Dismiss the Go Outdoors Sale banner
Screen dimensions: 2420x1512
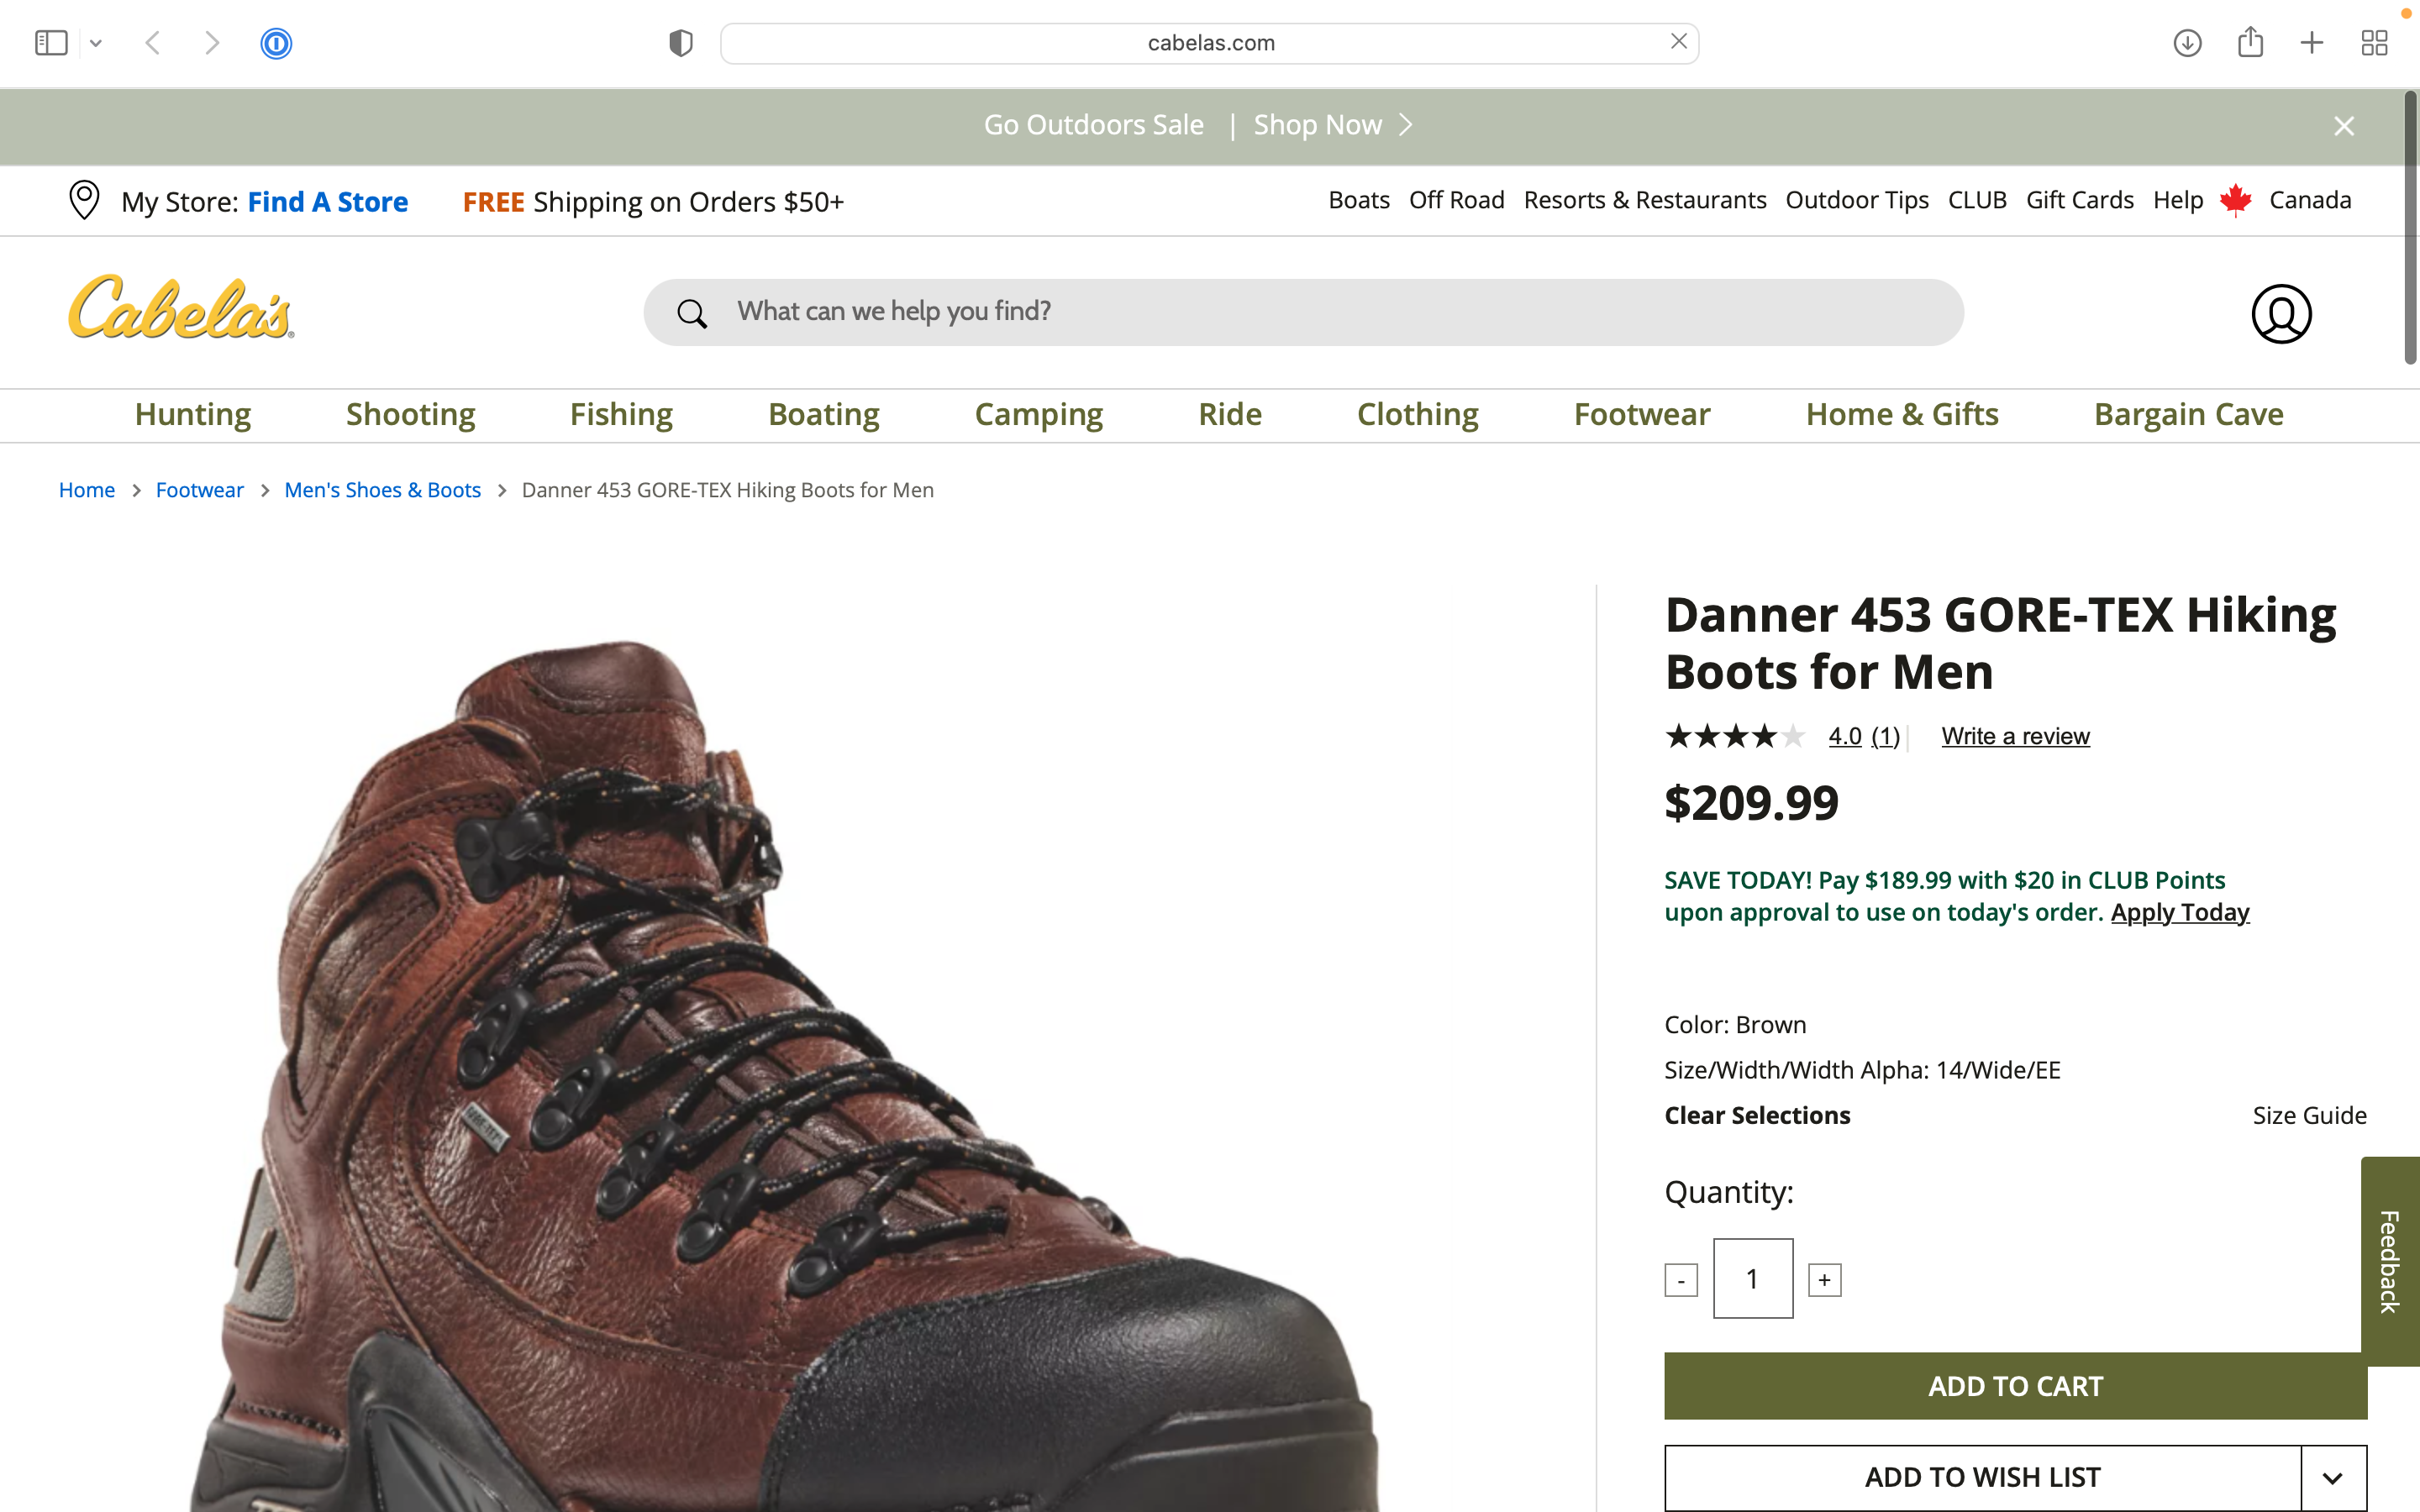2344,126
